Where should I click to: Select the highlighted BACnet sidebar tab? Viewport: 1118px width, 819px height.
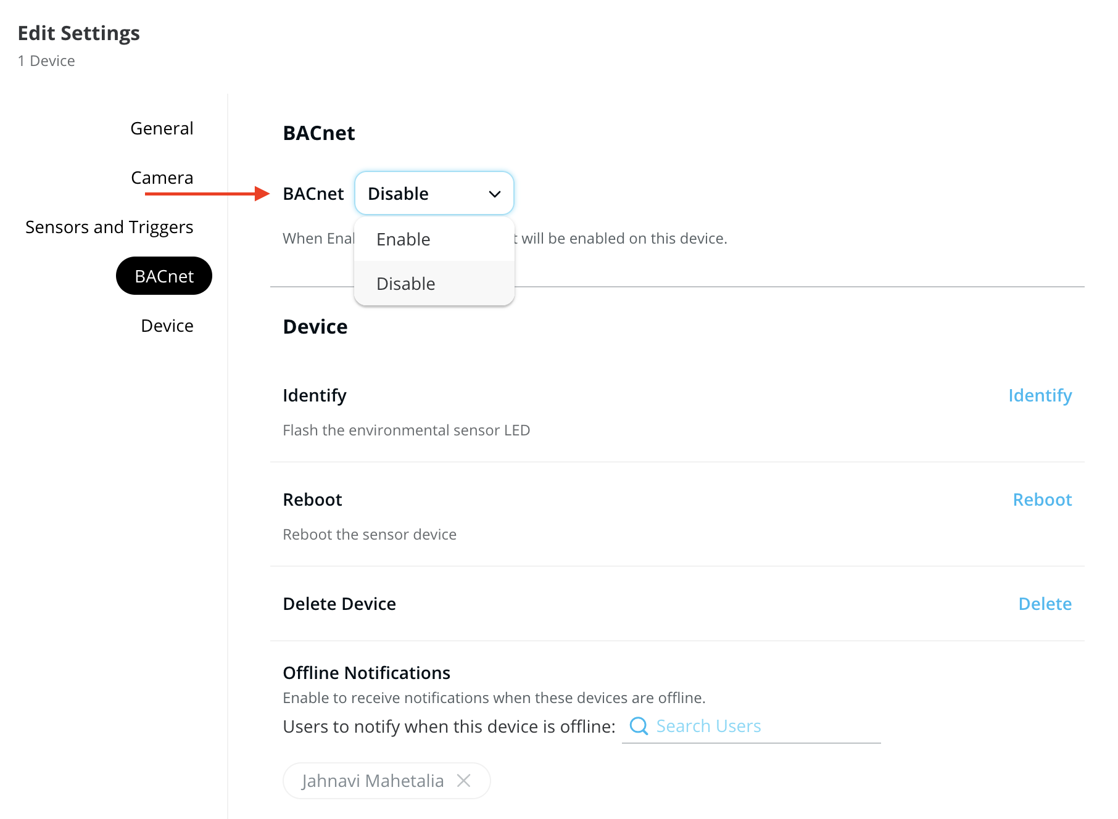[x=164, y=276]
